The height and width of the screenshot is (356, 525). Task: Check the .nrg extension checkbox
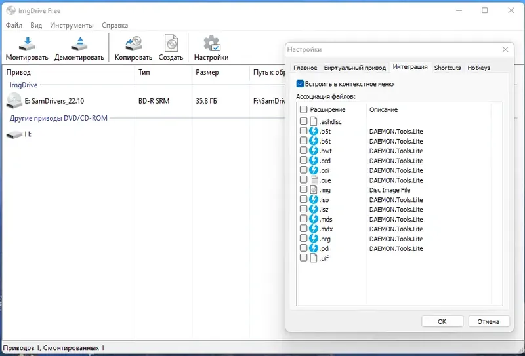(x=303, y=238)
